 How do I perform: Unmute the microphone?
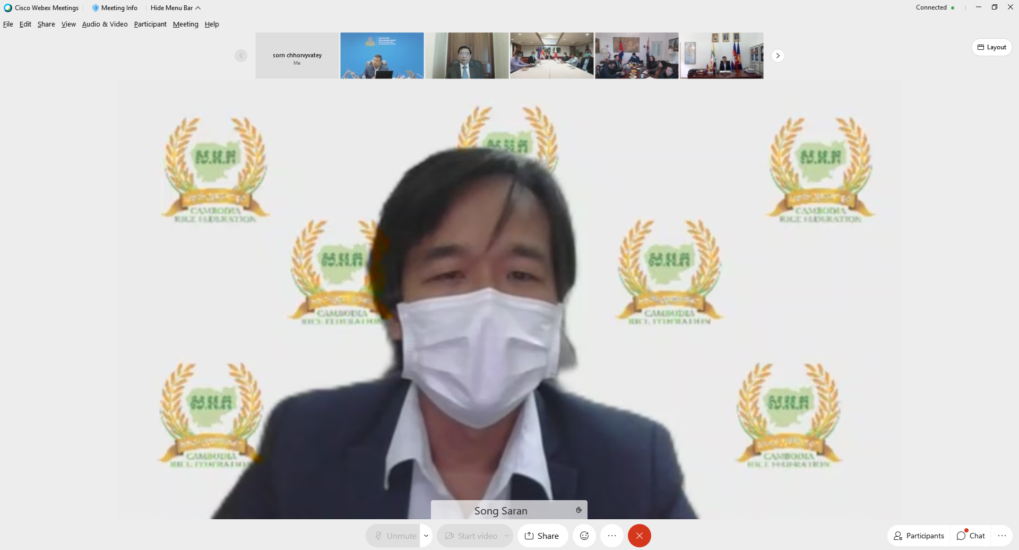click(393, 536)
